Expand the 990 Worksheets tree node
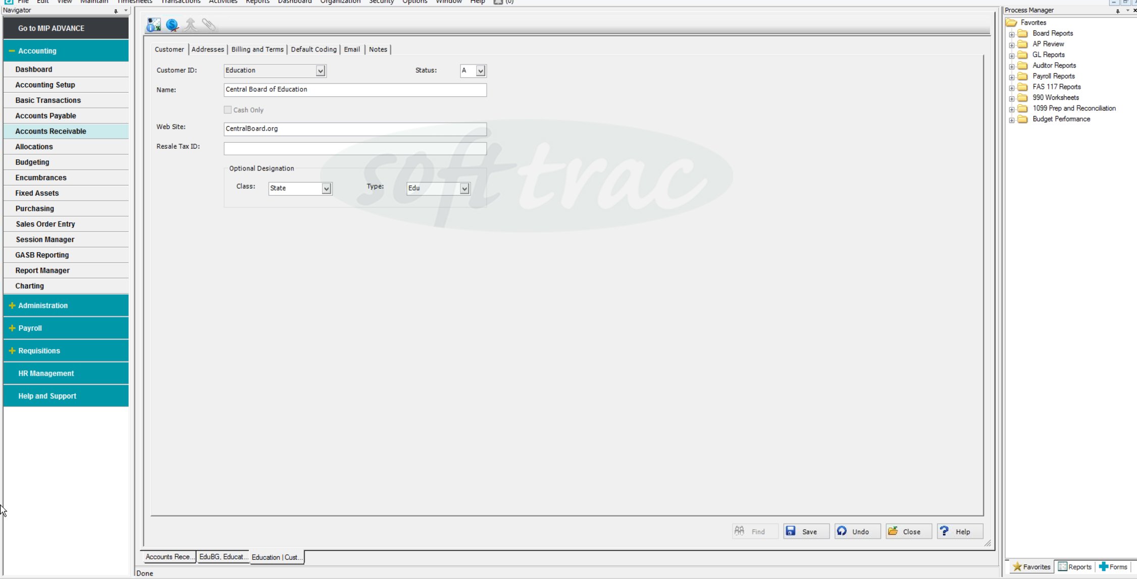This screenshot has width=1137, height=579. coord(1011,98)
